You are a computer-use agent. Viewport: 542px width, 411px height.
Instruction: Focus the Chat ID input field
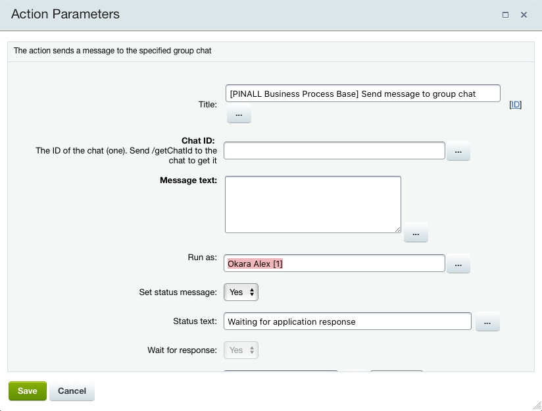coord(334,151)
